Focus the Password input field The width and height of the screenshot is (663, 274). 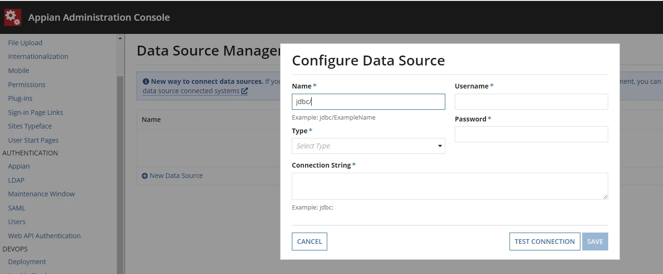[x=531, y=134]
